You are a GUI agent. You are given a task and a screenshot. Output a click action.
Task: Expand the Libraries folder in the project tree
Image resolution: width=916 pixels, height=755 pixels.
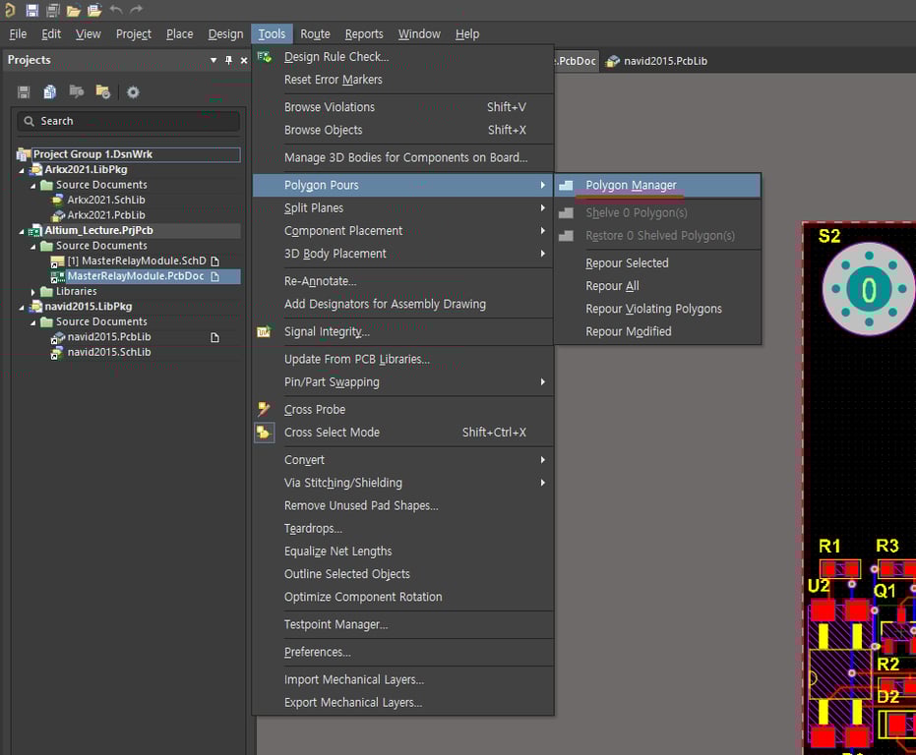coord(33,292)
